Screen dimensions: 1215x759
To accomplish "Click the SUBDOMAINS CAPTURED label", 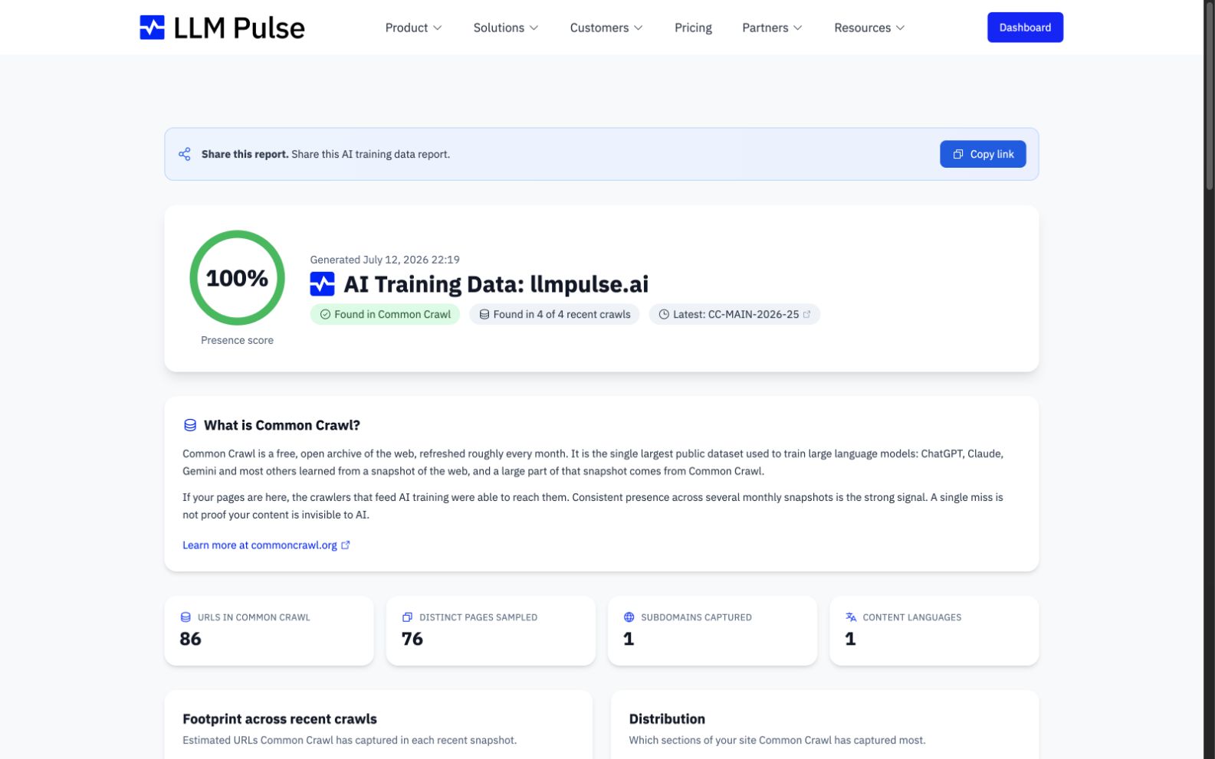I will click(696, 617).
